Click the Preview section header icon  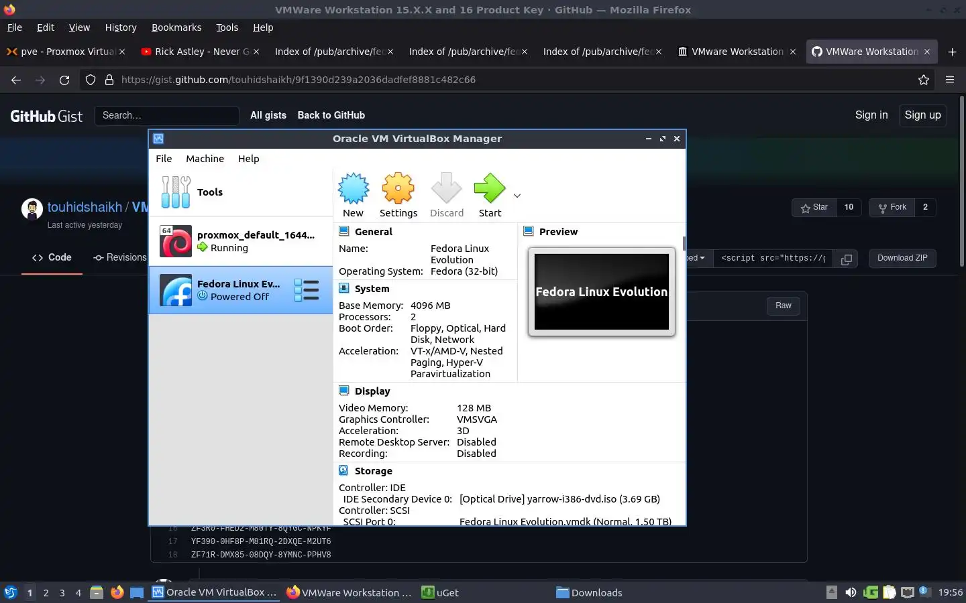tap(529, 231)
